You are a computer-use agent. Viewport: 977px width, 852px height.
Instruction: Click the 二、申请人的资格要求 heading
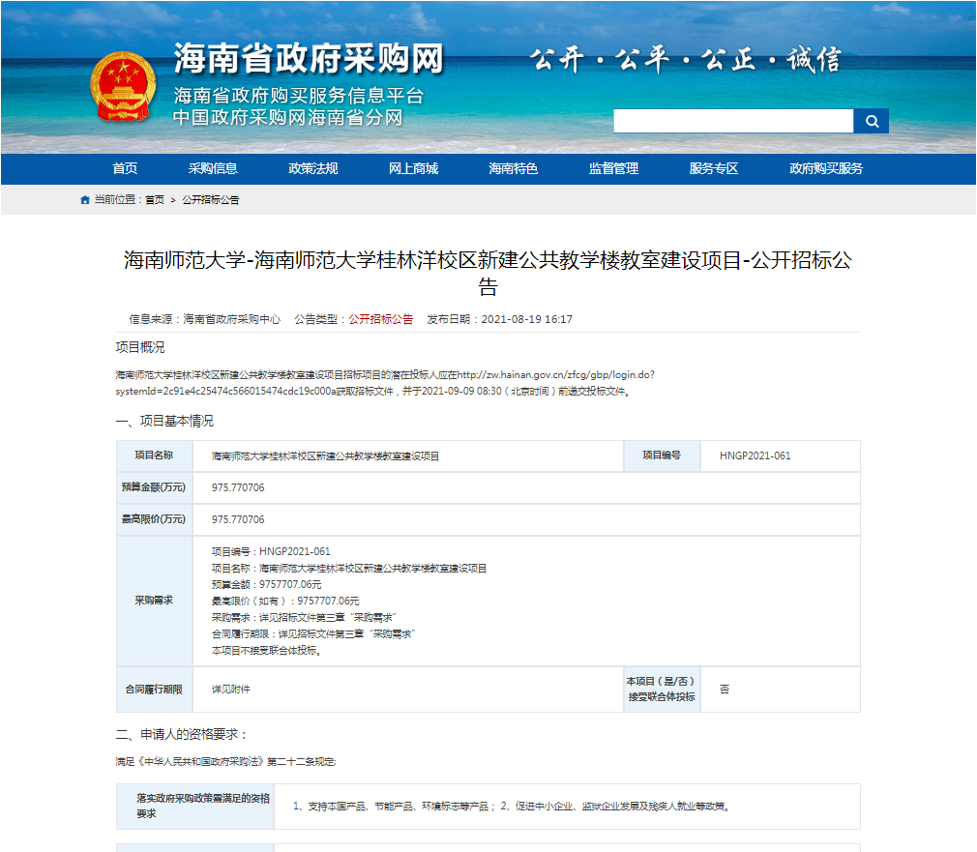(181, 735)
